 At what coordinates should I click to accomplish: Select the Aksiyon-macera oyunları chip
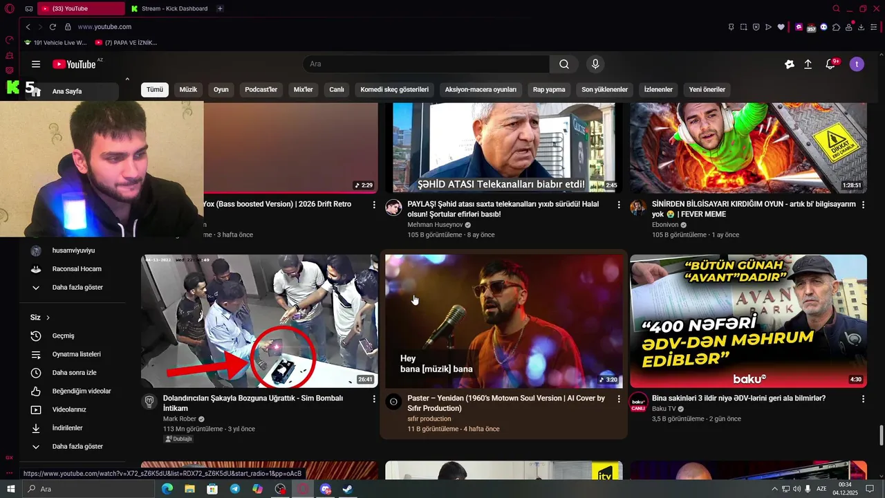click(481, 90)
